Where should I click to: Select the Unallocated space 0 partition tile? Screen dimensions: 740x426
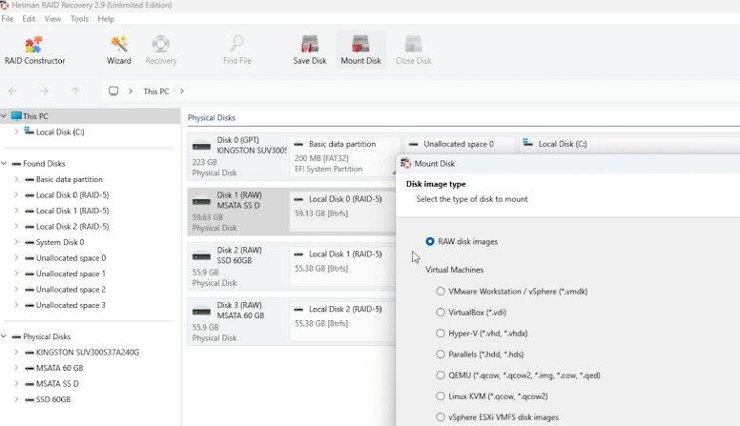460,144
